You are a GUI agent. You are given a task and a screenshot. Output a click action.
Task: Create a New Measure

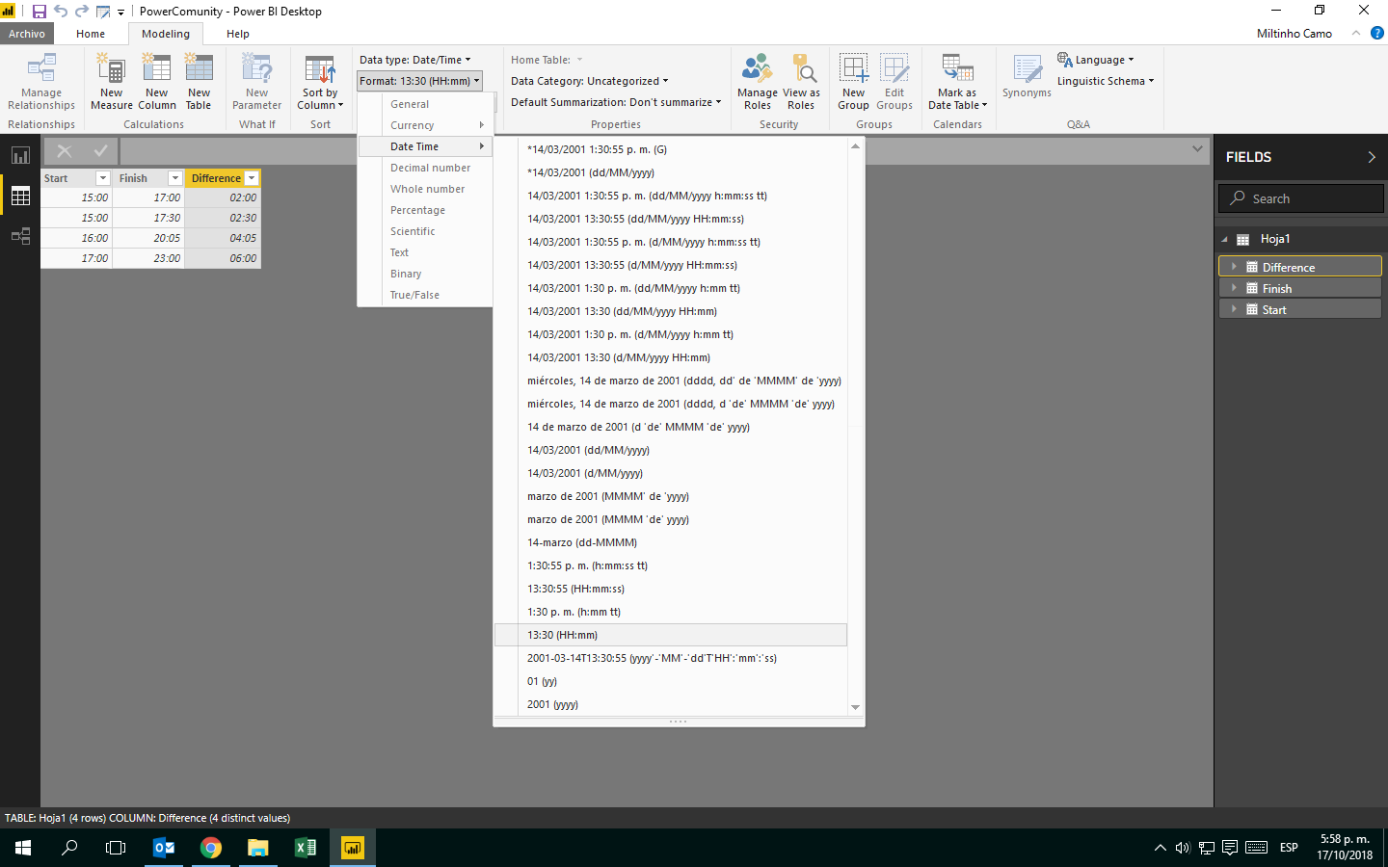point(112,82)
